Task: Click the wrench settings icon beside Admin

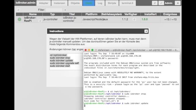Action: (155, 3)
